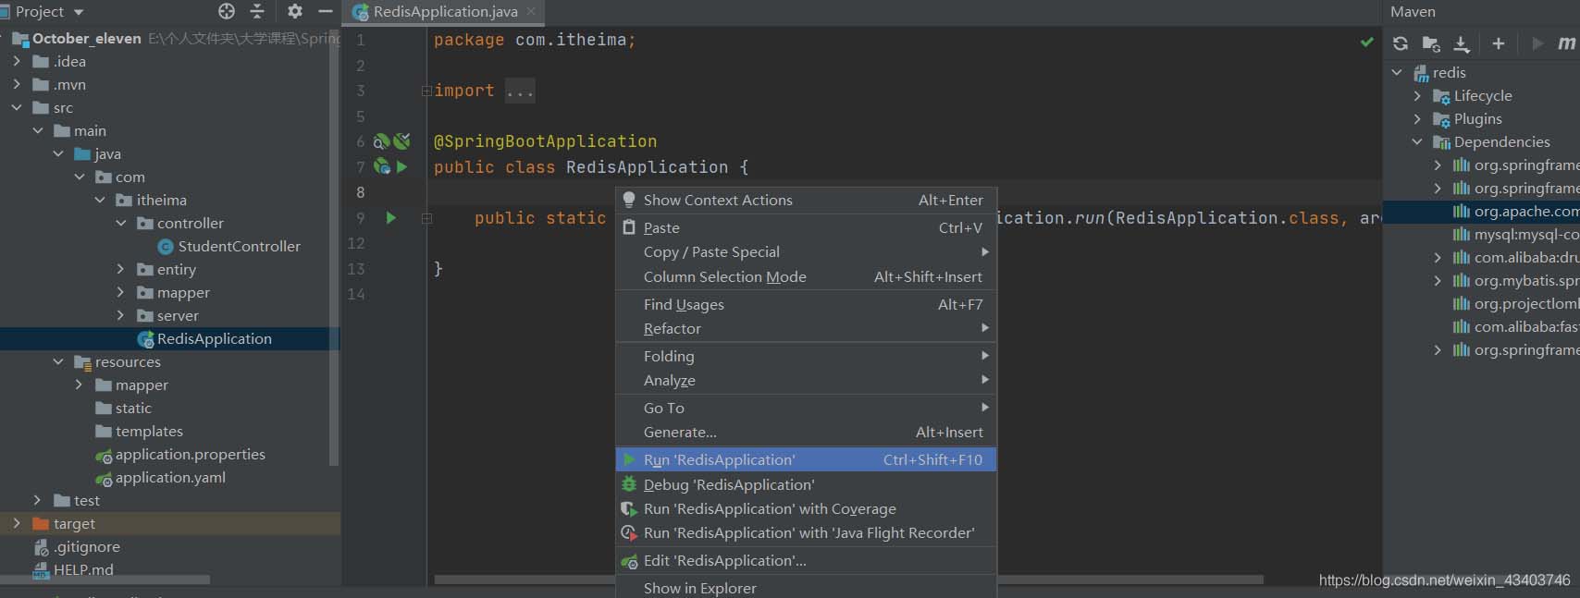1580x598 pixels.
Task: Select application.yaml file
Action: [170, 478]
